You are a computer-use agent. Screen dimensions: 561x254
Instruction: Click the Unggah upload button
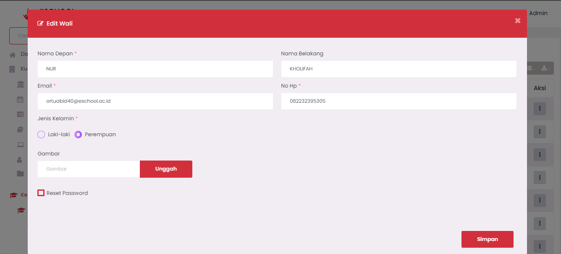166,169
